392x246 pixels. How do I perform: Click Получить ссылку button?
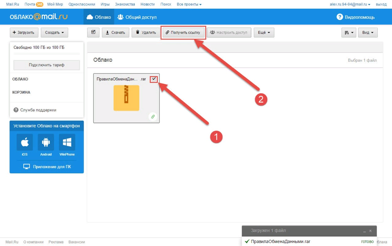point(183,33)
